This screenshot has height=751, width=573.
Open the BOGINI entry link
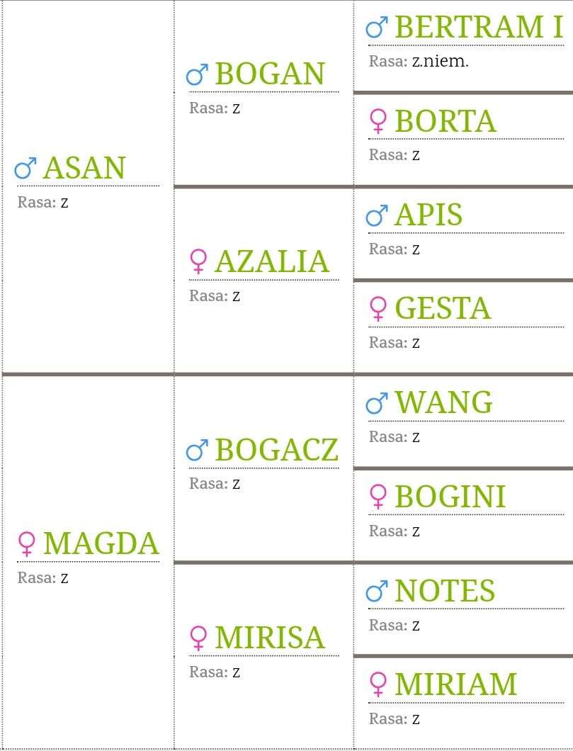click(450, 496)
